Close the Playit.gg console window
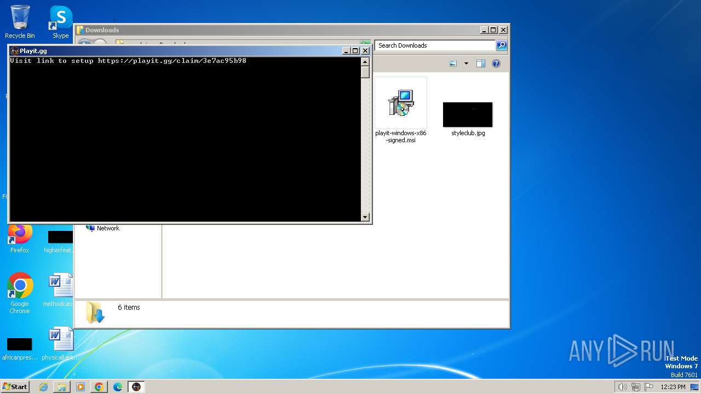The width and height of the screenshot is (701, 394). pyautogui.click(x=365, y=51)
